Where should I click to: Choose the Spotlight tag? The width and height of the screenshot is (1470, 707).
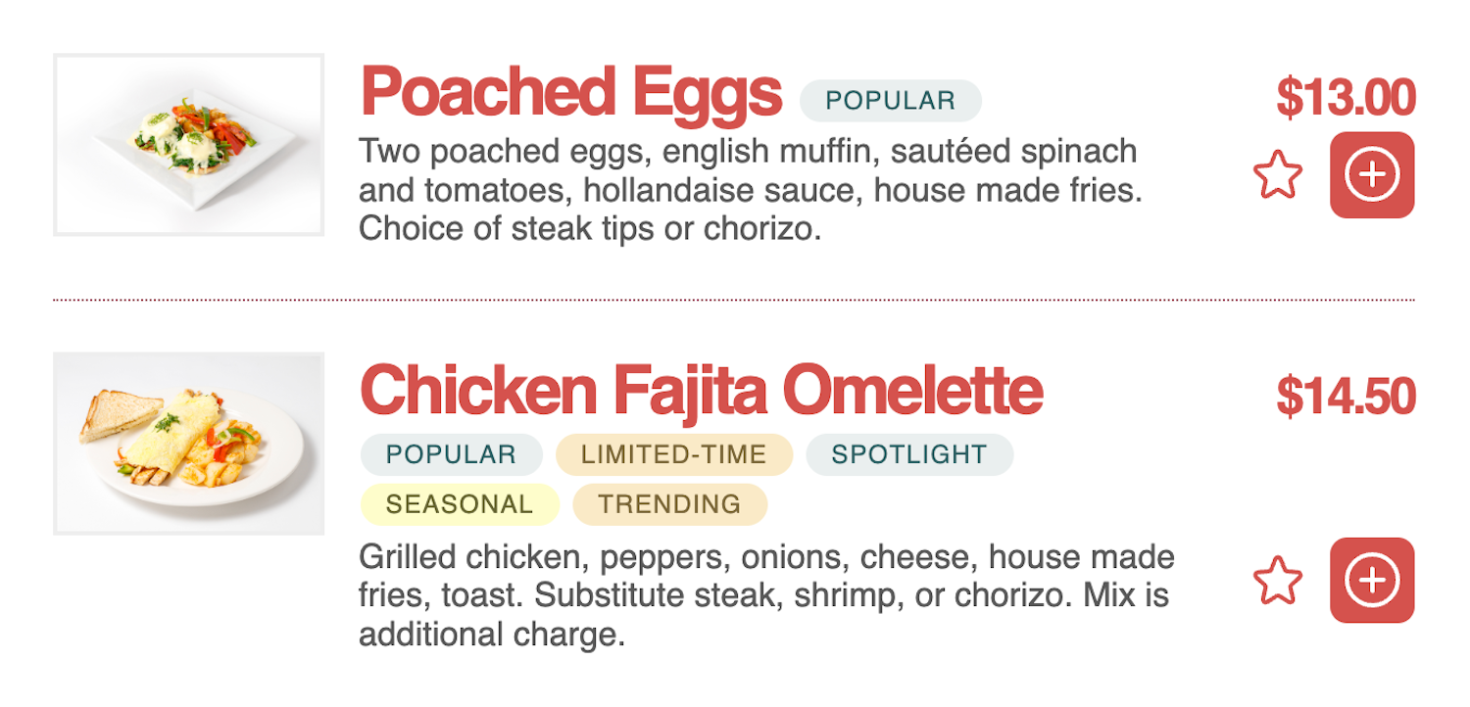(908, 454)
